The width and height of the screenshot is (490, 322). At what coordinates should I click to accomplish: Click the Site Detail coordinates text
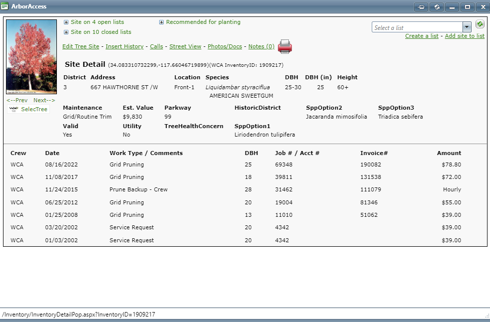[159, 65]
